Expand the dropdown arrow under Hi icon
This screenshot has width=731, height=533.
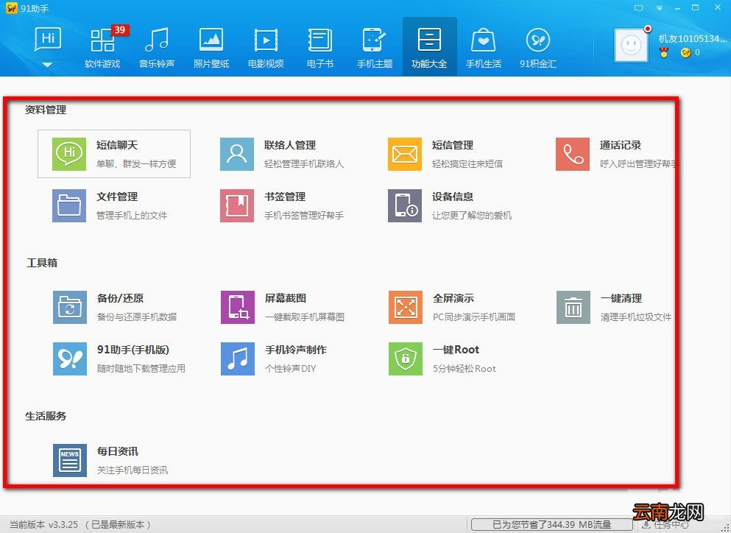[x=48, y=65]
